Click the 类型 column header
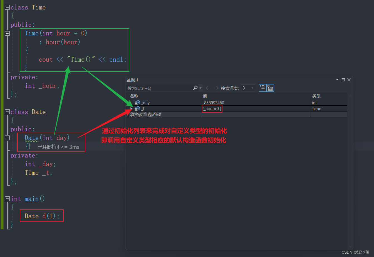 pos(316,96)
